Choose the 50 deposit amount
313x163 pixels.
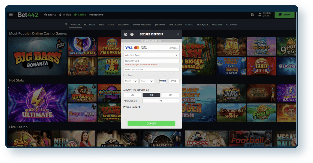[170, 95]
